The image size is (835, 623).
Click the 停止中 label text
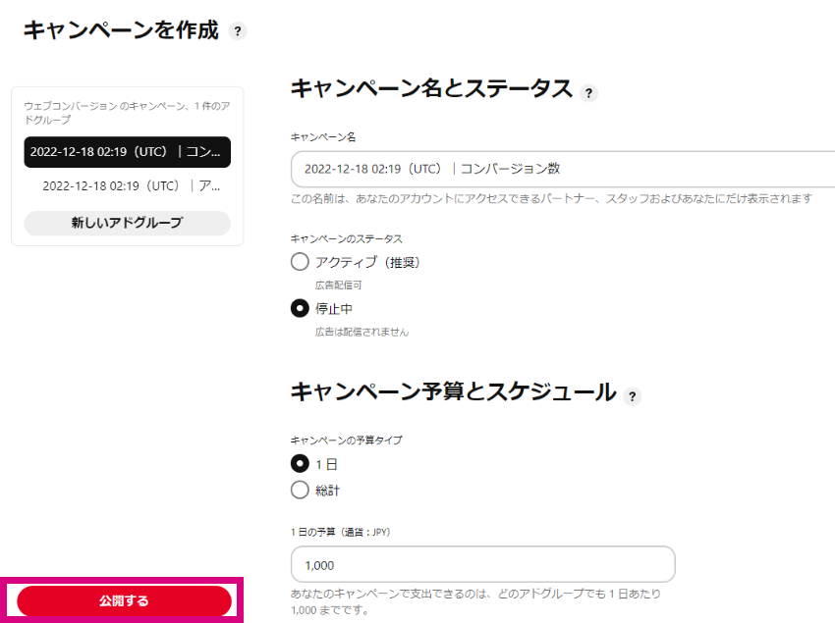coord(334,309)
